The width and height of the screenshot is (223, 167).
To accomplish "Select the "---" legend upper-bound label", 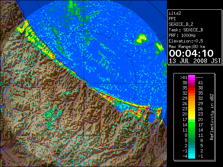I will coord(199,77).
